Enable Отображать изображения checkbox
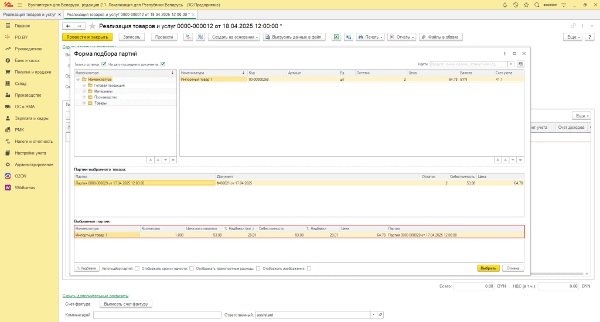 tap(309, 269)
